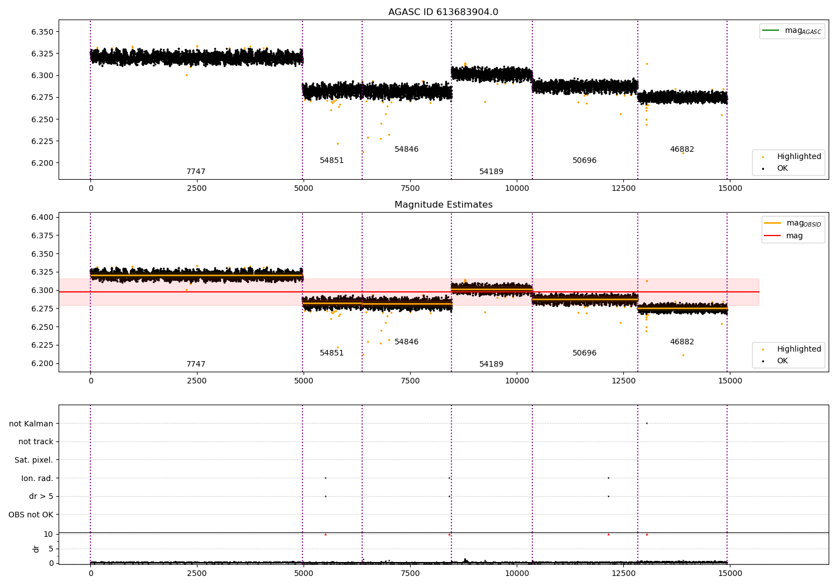
Task: Click obsid label 7747 in top plot
Action: click(196, 172)
